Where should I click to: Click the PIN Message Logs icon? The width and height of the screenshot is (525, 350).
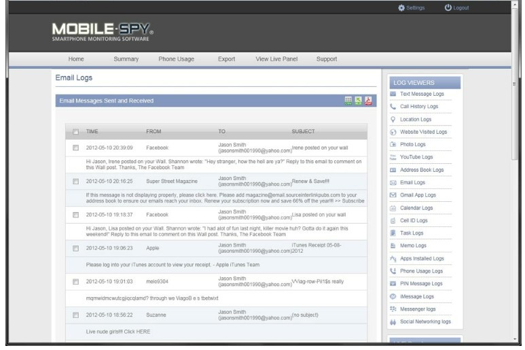coord(393,283)
